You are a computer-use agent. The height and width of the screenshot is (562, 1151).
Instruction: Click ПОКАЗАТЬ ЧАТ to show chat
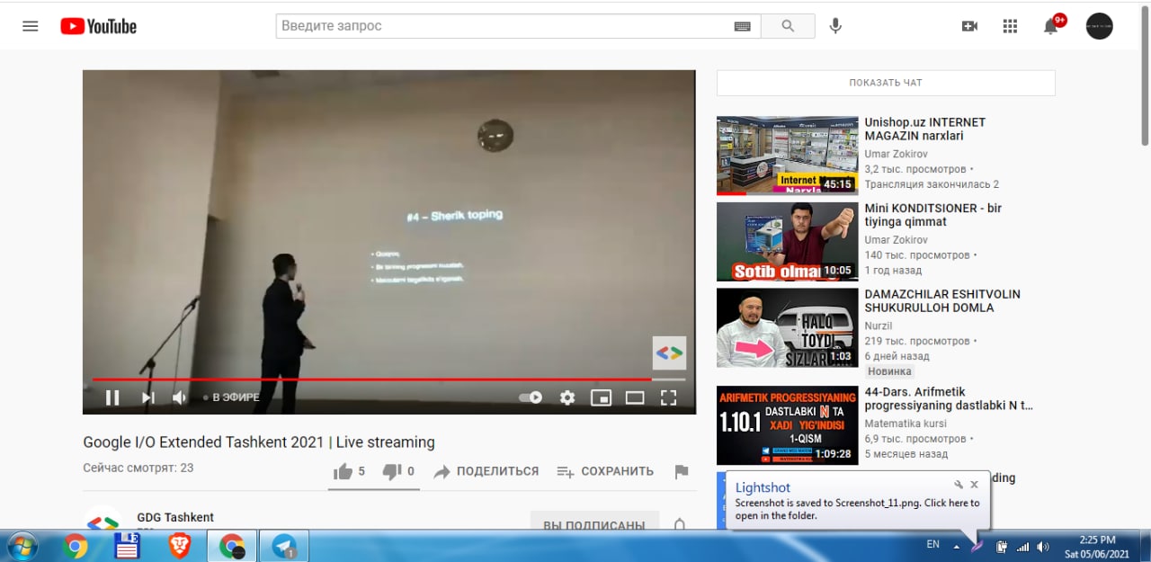[886, 83]
